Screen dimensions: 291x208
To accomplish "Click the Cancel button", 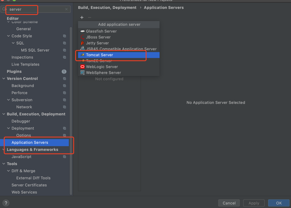I will point(229,203).
